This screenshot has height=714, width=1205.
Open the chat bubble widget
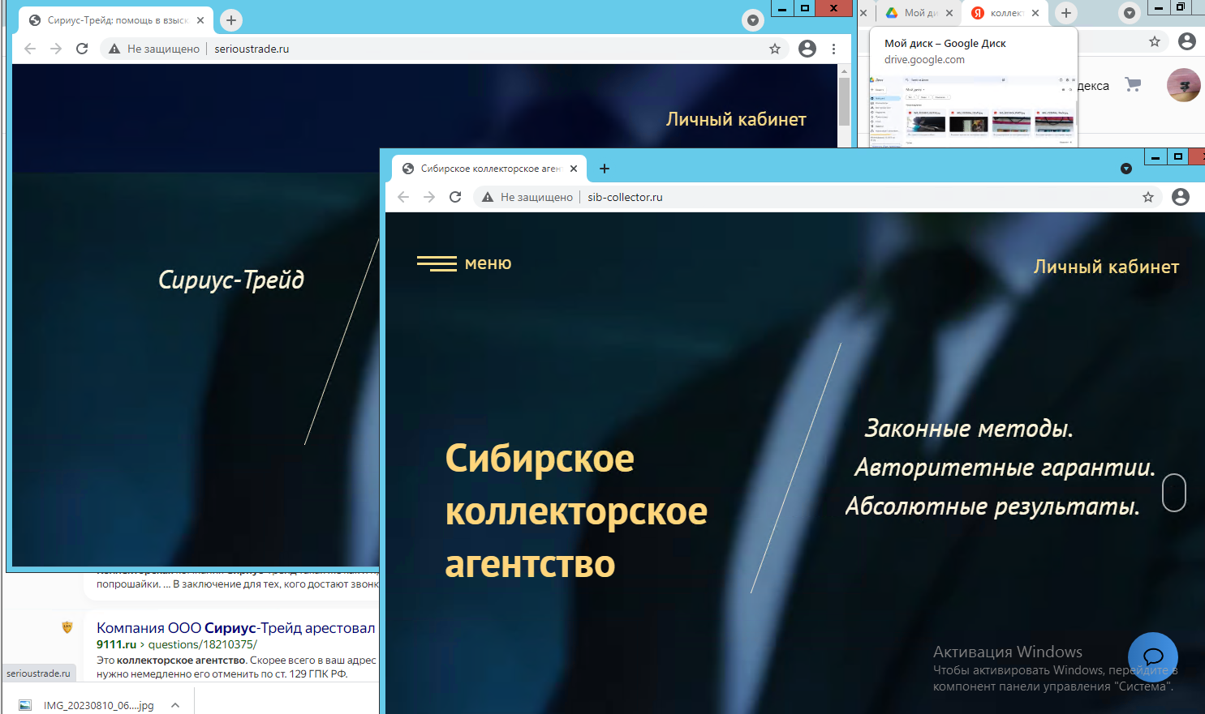pos(1152,656)
